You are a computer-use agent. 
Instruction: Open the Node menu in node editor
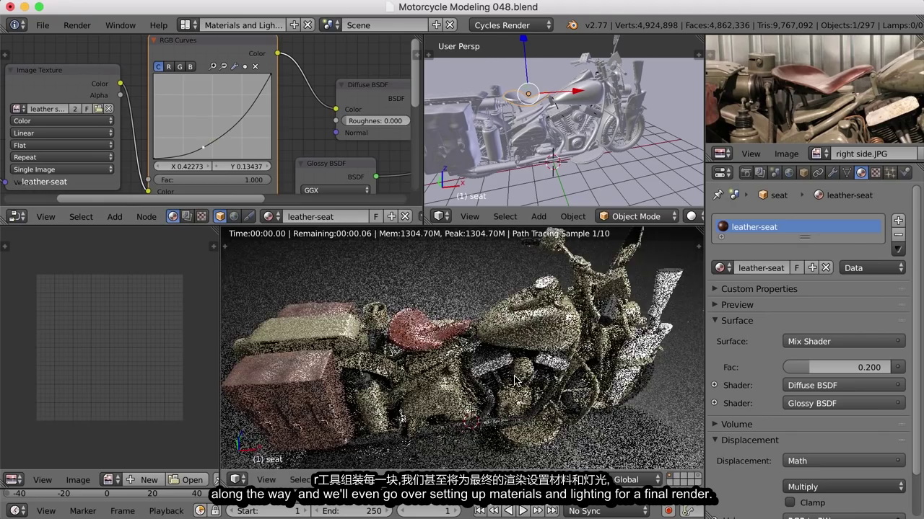[x=147, y=216]
